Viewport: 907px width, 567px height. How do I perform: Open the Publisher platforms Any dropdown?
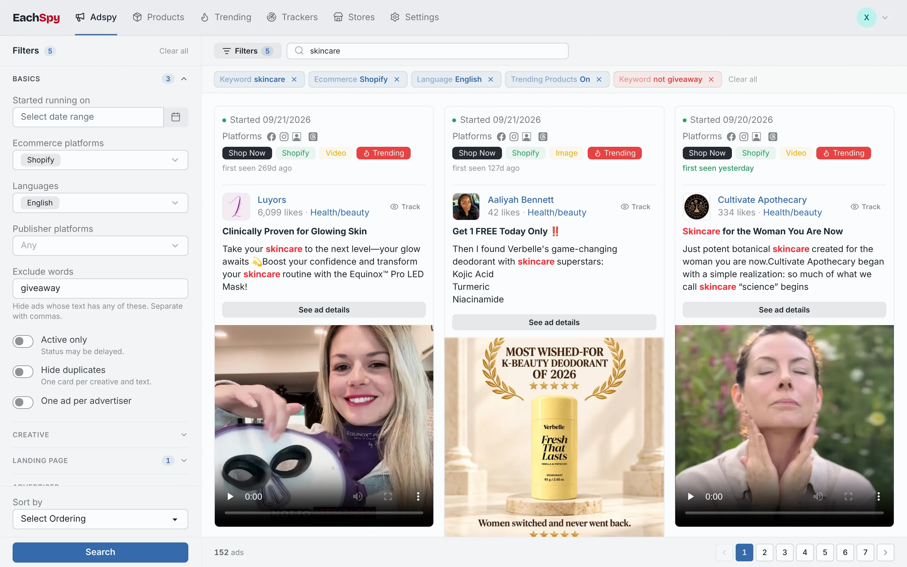tap(100, 246)
